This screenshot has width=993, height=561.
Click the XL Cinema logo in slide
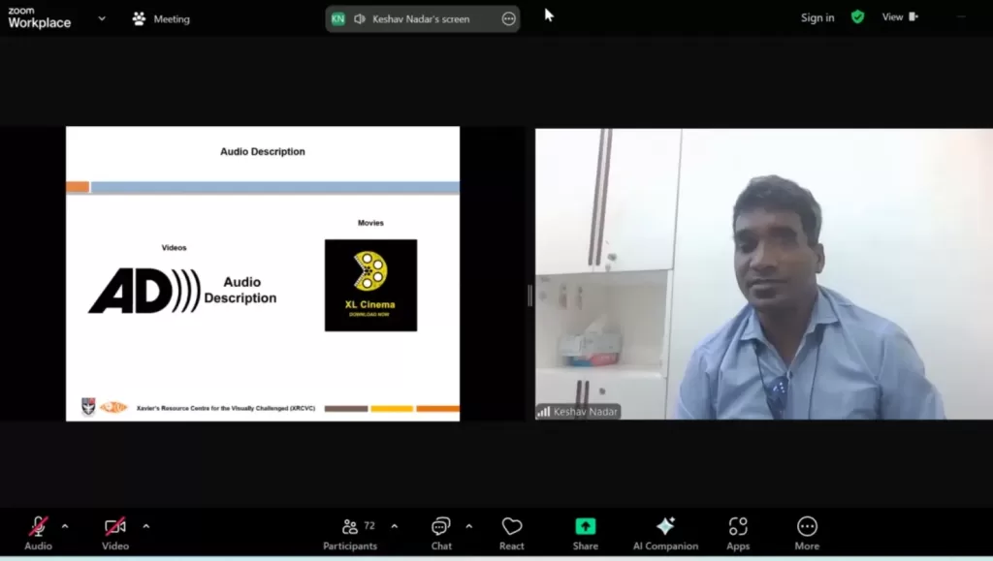pyautogui.click(x=371, y=285)
